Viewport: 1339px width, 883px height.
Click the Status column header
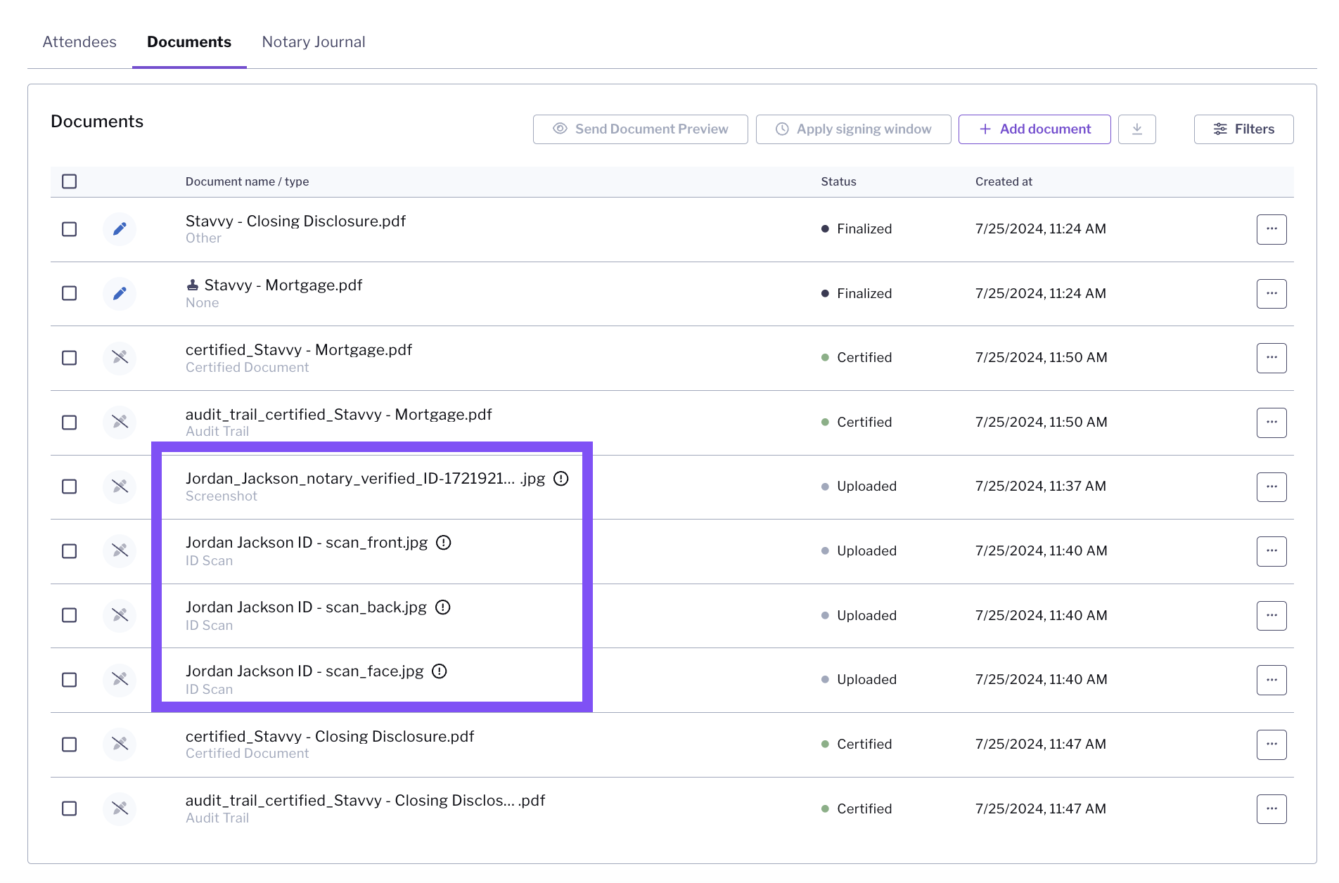[839, 181]
